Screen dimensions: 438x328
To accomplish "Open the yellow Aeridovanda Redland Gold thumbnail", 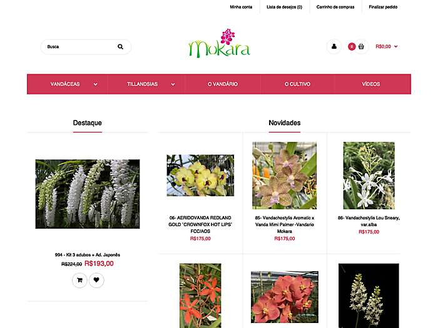I will (x=200, y=176).
